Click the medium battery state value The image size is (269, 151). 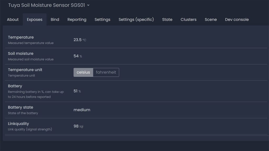coord(82,110)
